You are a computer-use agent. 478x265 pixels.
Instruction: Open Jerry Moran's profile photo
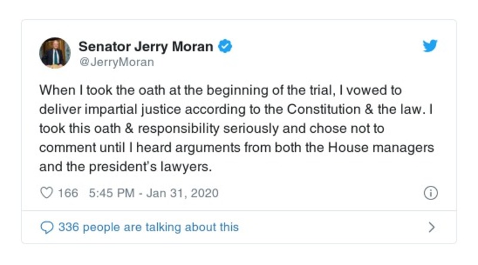click(x=55, y=52)
